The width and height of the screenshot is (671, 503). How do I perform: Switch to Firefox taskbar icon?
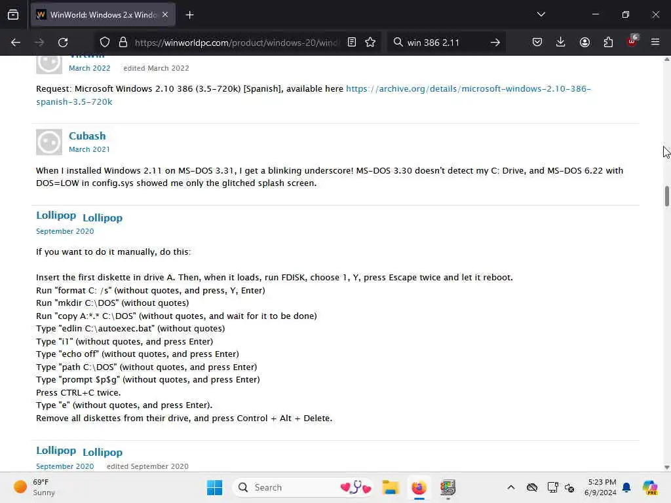pyautogui.click(x=419, y=487)
